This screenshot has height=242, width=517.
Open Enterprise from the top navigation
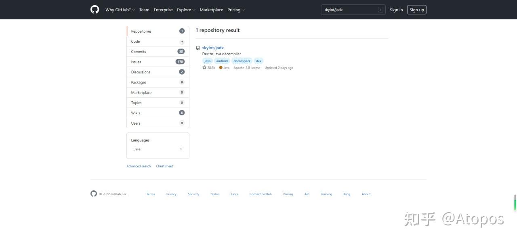(x=163, y=10)
